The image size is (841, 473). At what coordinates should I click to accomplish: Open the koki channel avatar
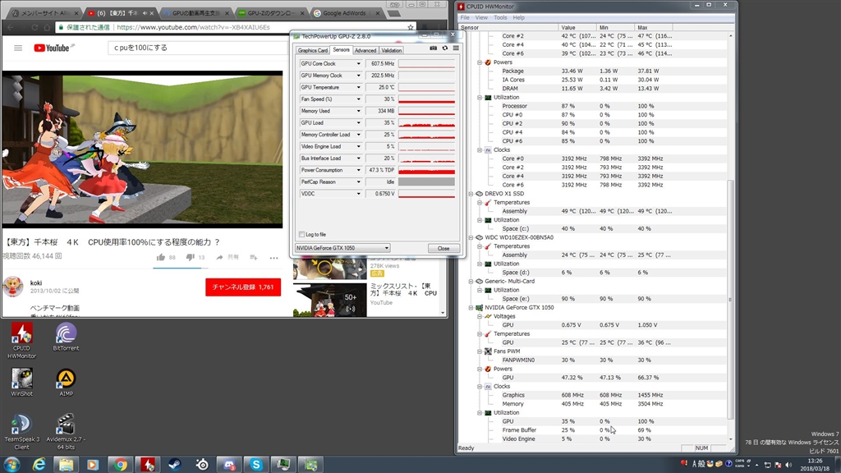tap(13, 287)
